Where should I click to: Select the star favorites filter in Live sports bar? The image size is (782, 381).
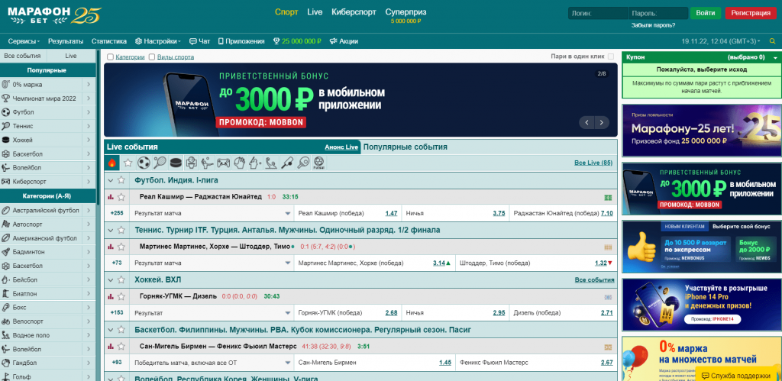128,163
